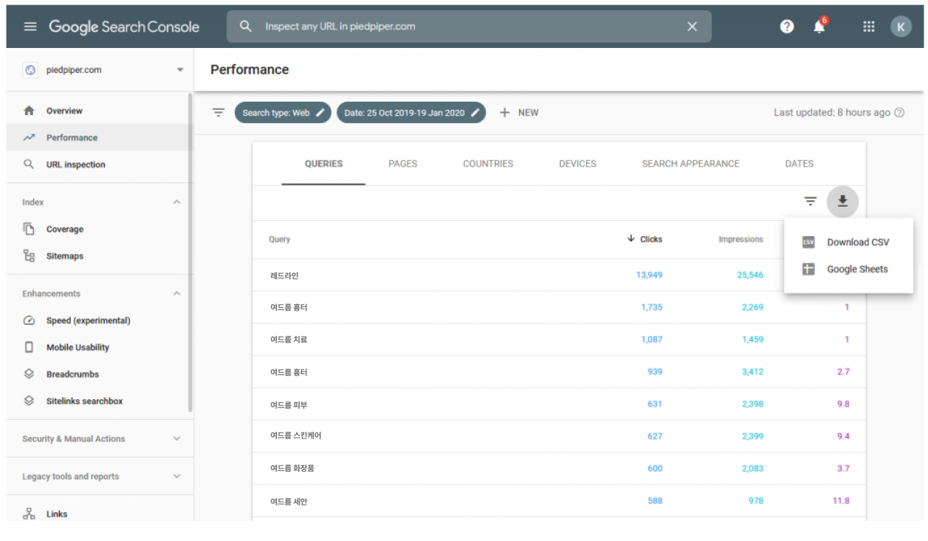
Task: Click the CSV file icon
Action: [808, 242]
